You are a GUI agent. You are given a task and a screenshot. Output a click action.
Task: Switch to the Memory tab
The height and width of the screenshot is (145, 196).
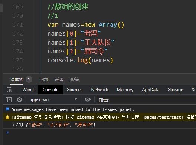[x=125, y=89]
